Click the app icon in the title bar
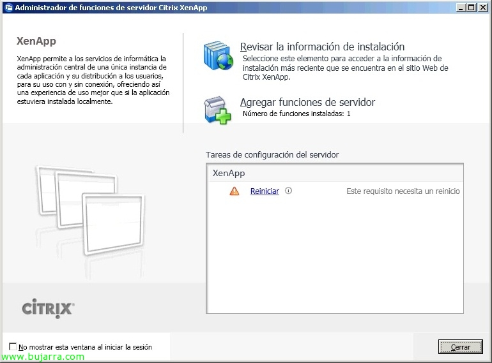492x363 pixels. (9, 8)
